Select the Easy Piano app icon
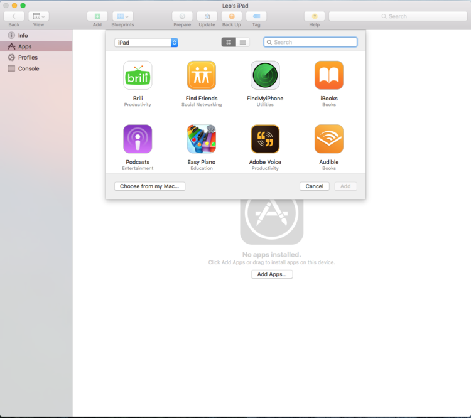471x418 pixels. tap(201, 139)
